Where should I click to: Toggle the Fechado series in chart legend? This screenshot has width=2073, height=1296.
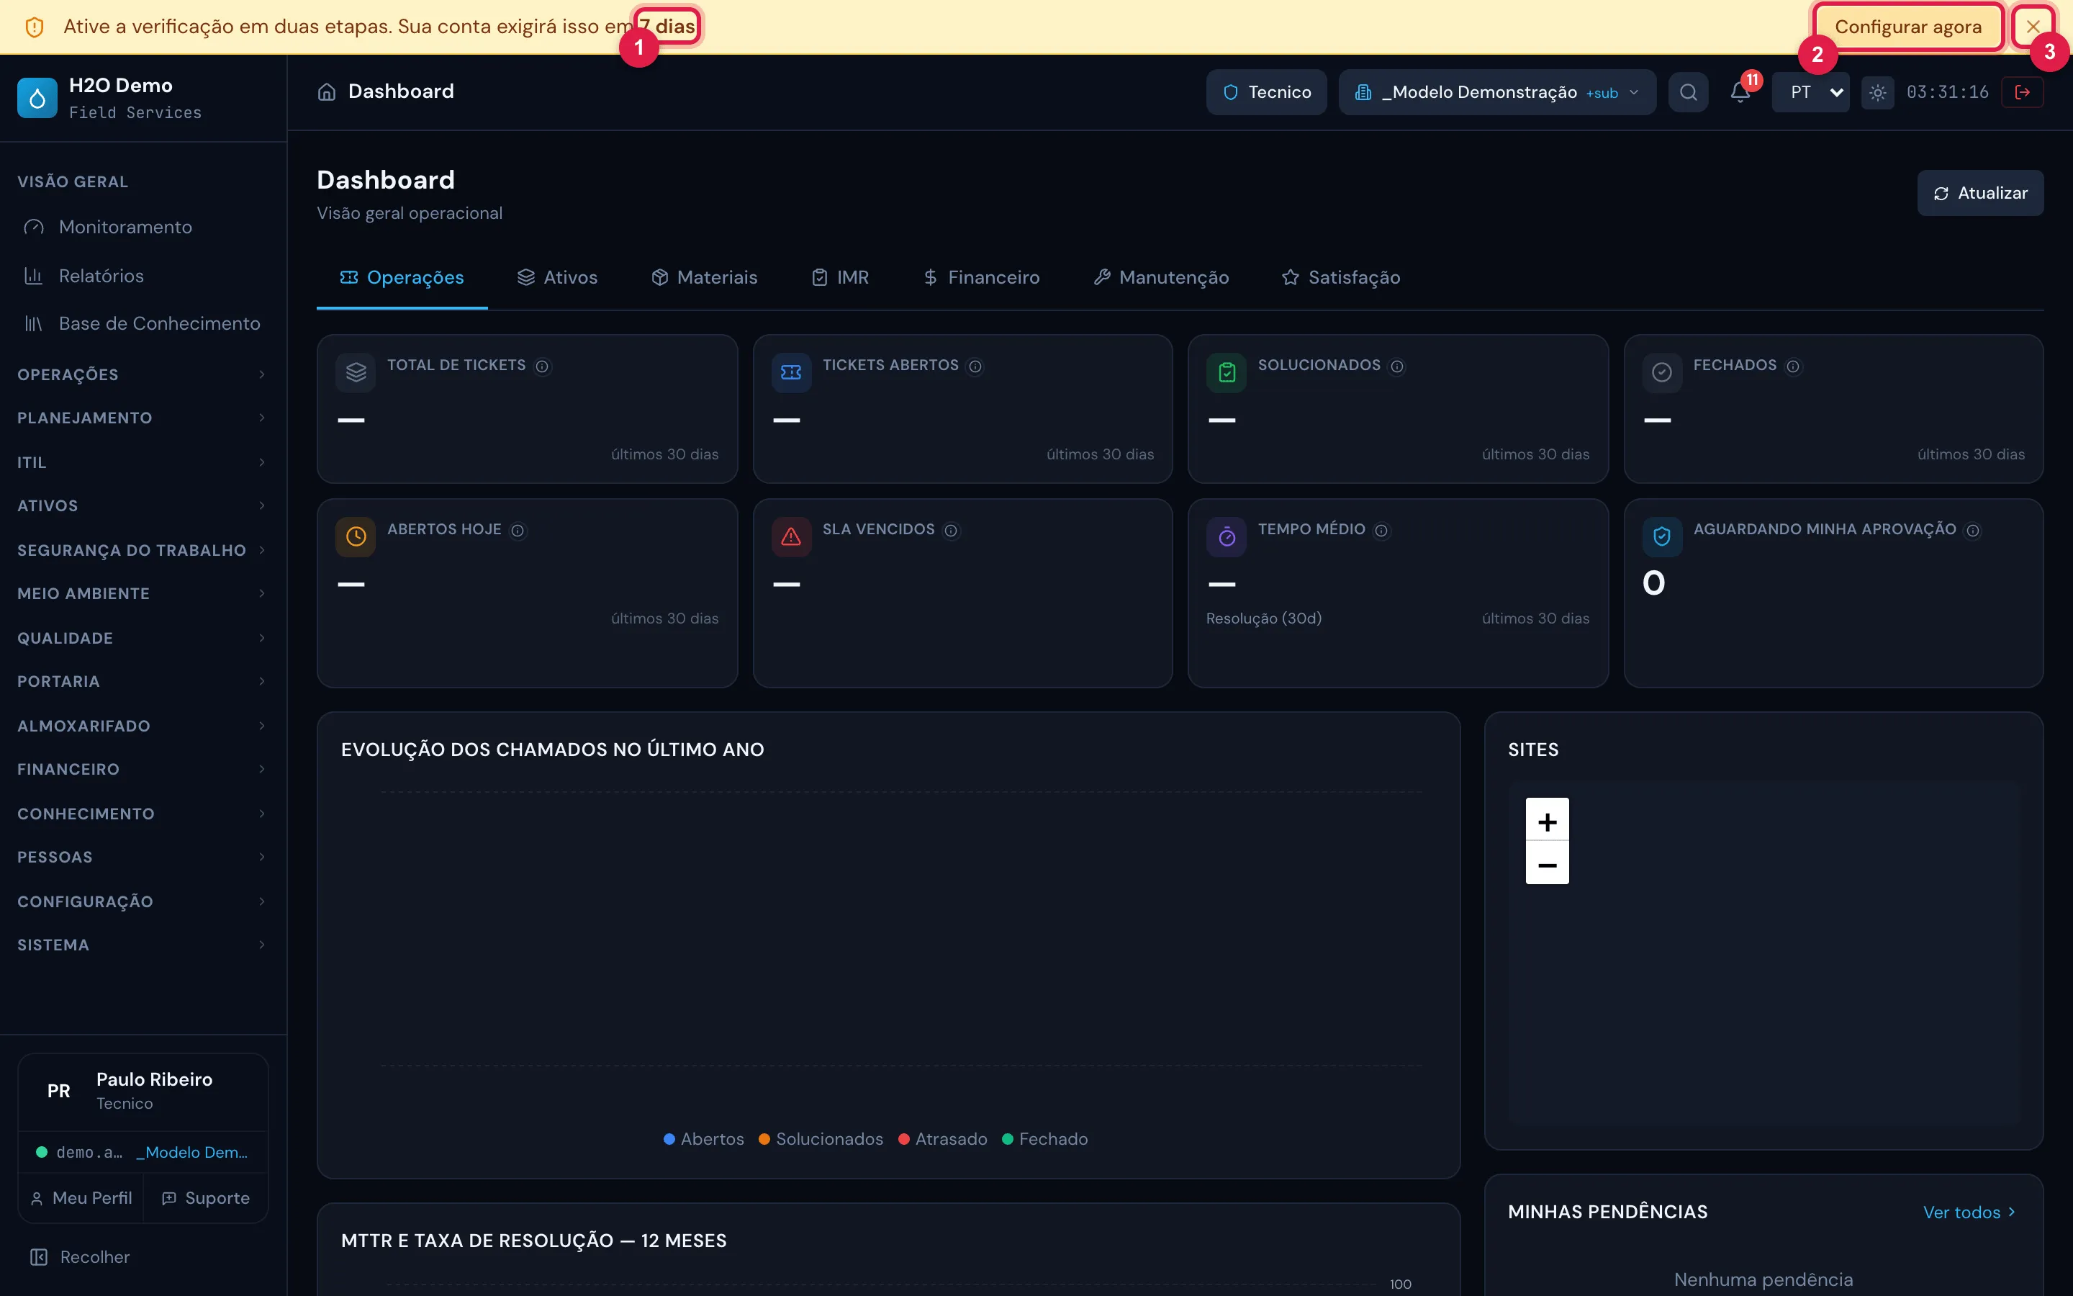[1045, 1139]
